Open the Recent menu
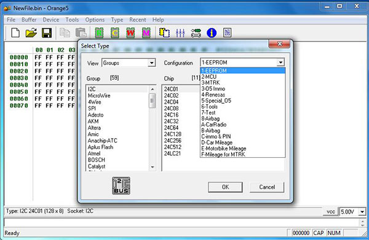Screen dimensions: 369x240 coord(138,20)
